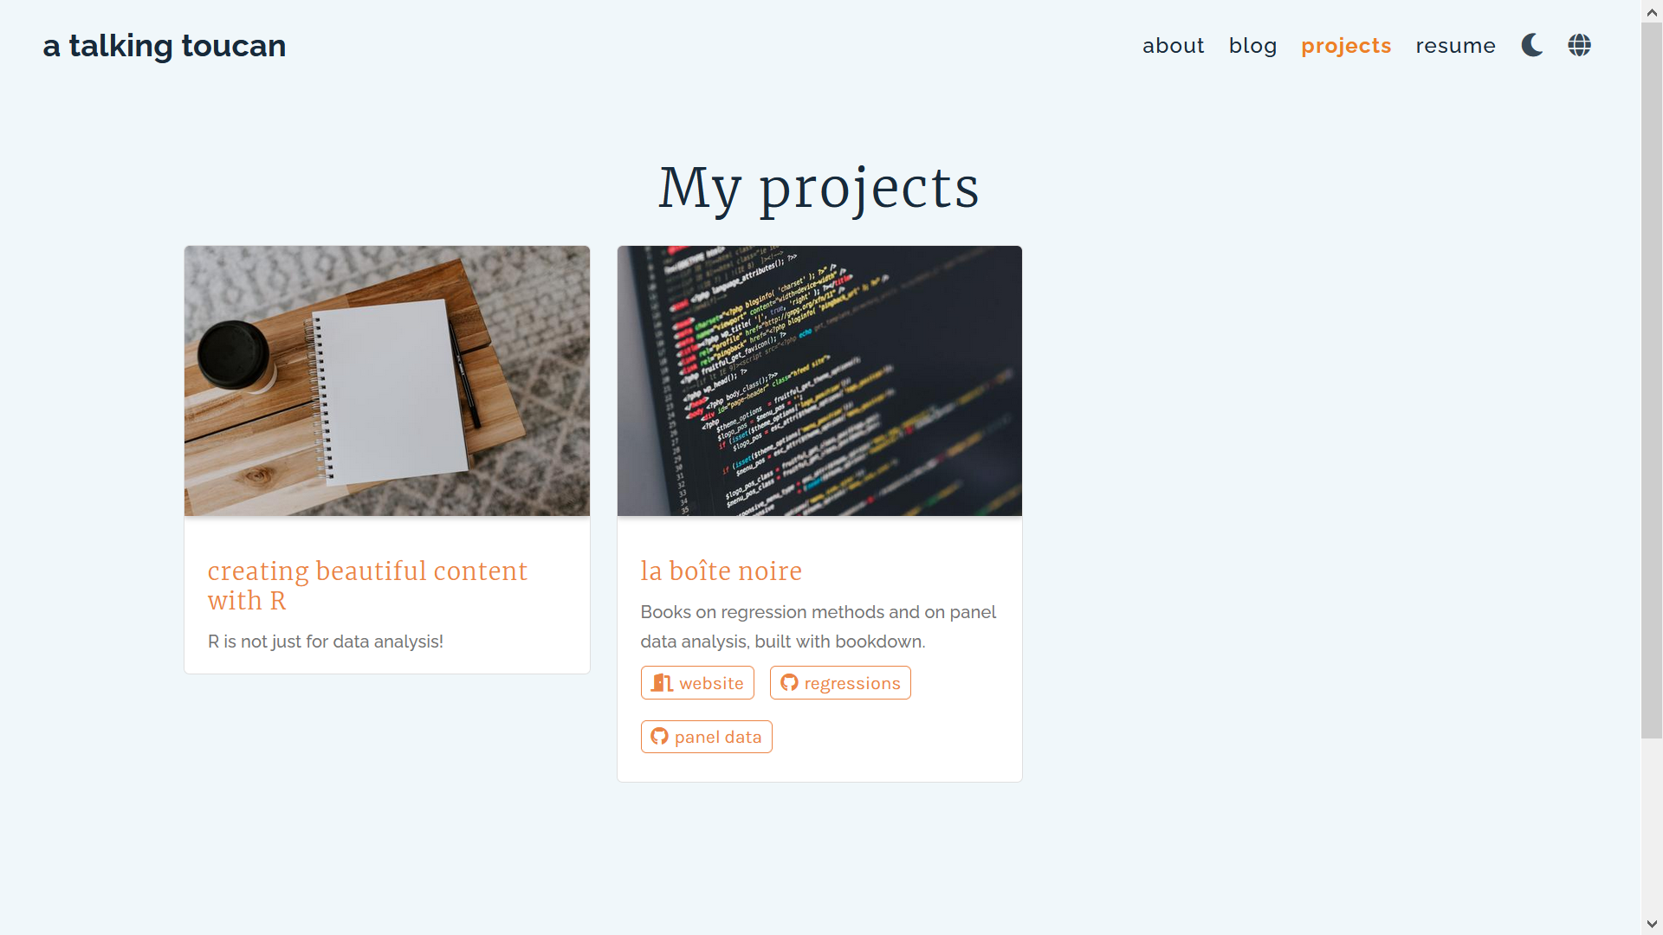This screenshot has width=1663, height=935.
Task: Click la boîte noire project thumbnail image
Action: [x=819, y=380]
